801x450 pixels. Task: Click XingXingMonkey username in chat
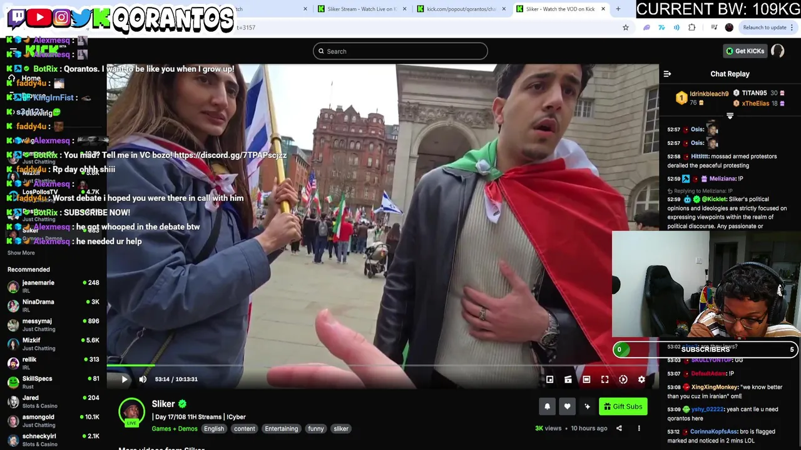coord(714,387)
